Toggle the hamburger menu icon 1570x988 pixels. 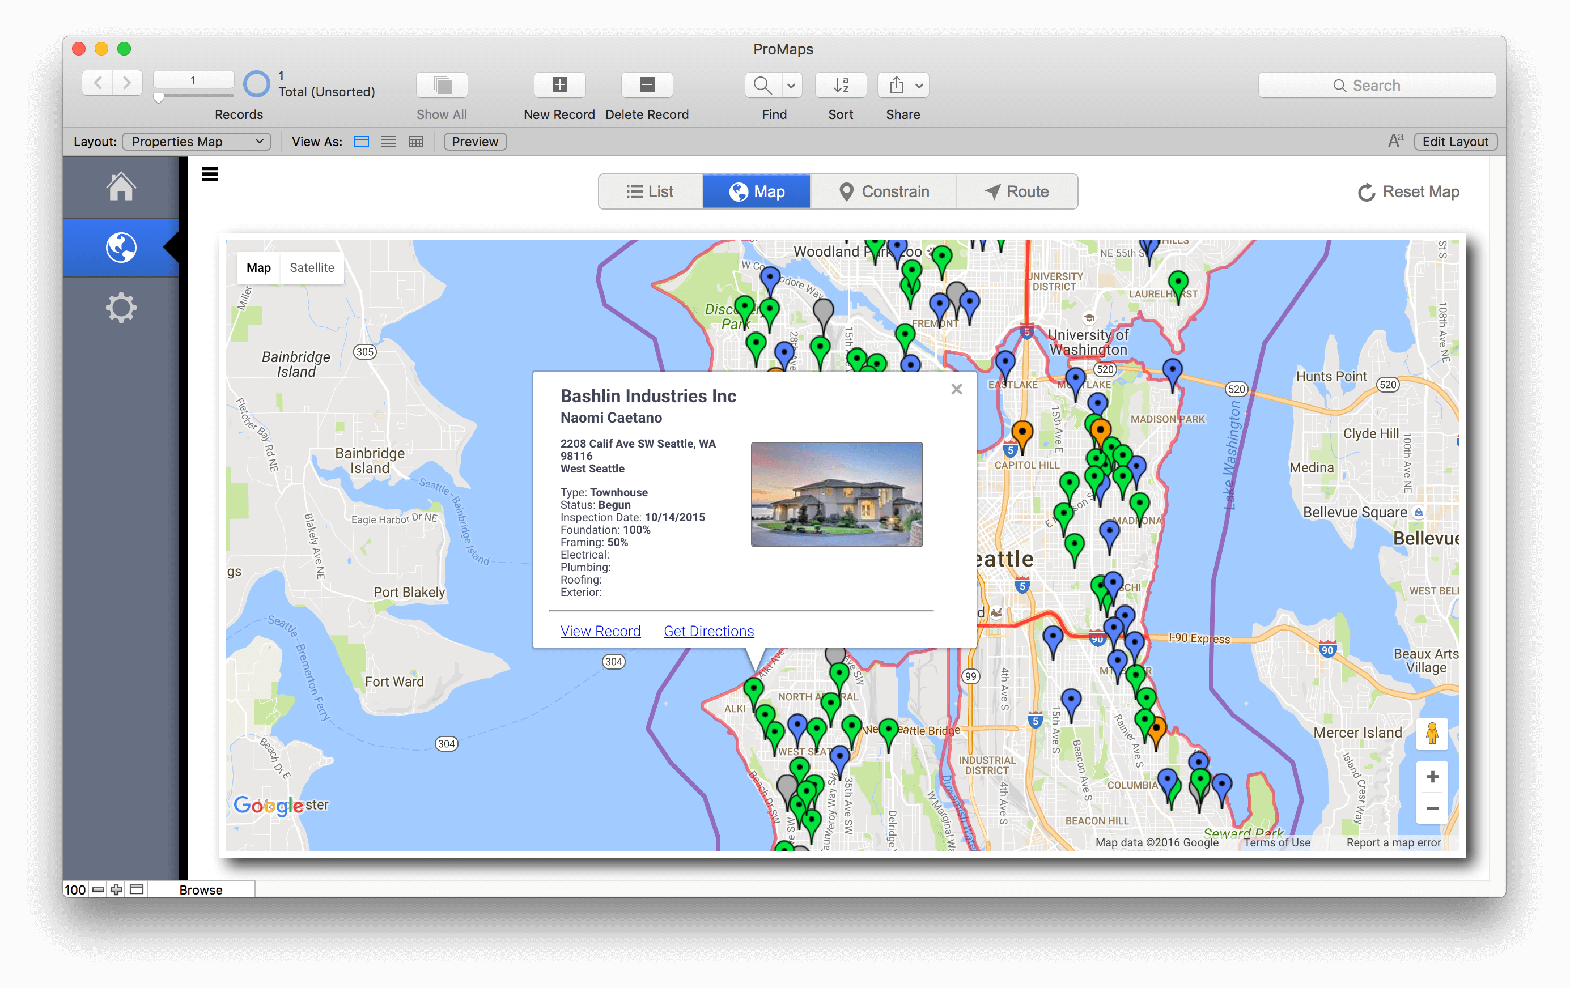(210, 174)
